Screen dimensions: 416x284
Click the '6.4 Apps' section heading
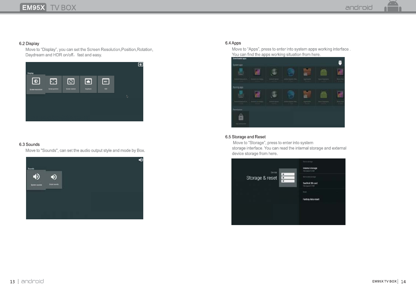pyautogui.click(x=233, y=43)
